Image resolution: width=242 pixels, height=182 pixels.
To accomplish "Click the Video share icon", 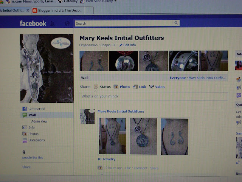I will click(x=151, y=87).
